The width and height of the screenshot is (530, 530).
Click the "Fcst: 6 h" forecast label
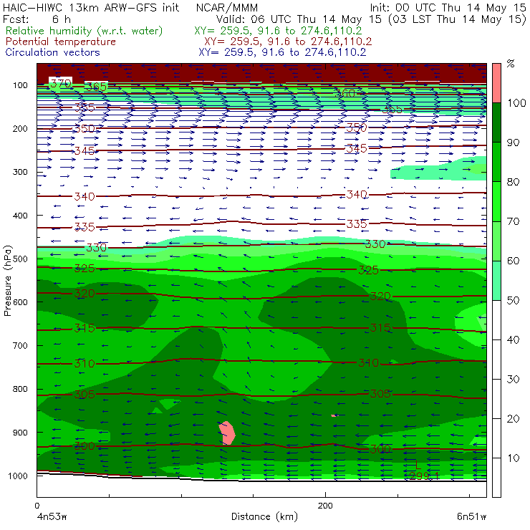click(x=37, y=19)
